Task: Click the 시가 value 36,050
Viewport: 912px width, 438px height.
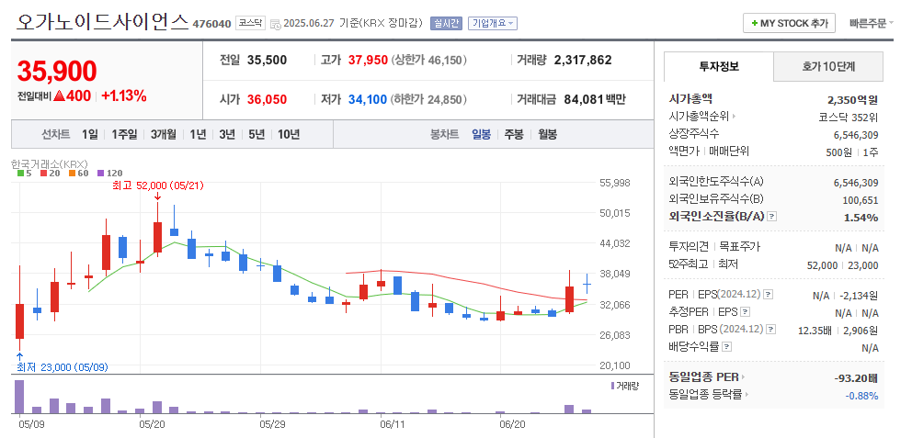Action: 267,99
